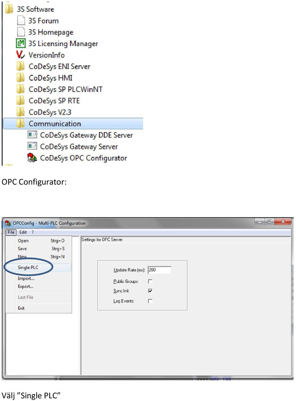Click the 3S Forum document icon
296x401 pixels.
[x=21, y=21]
